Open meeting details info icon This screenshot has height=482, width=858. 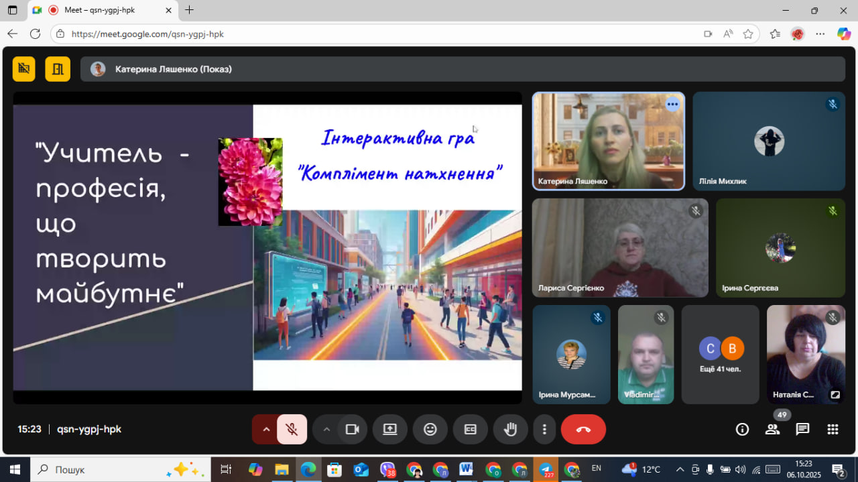pyautogui.click(x=742, y=430)
